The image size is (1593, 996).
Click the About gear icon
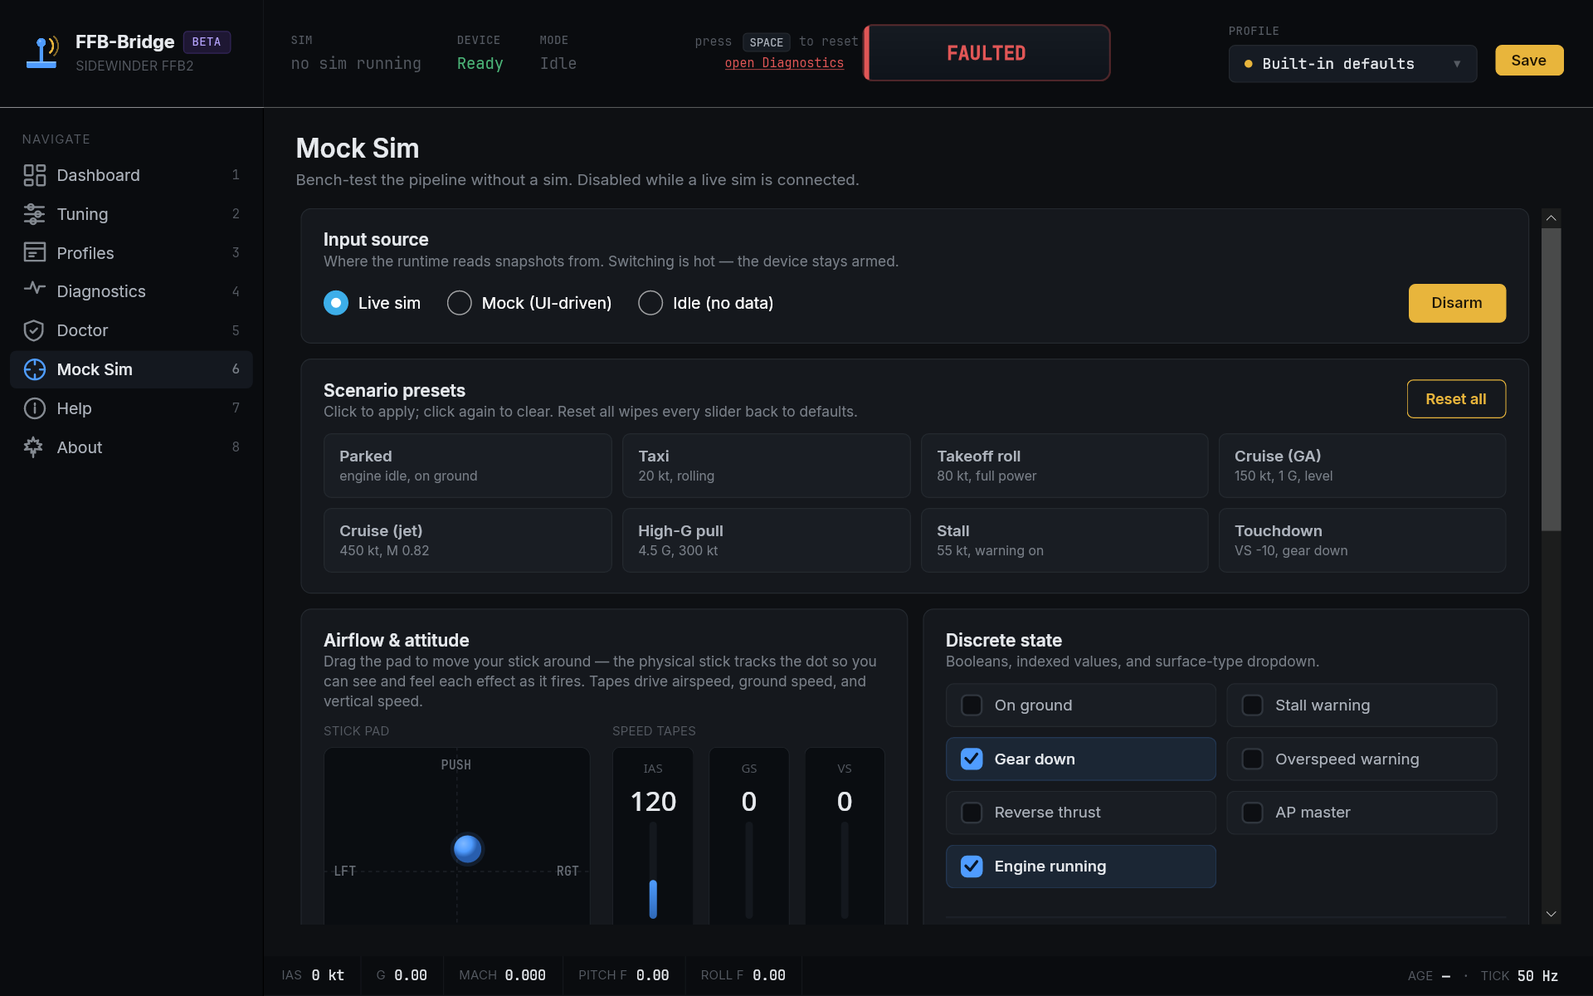pos(34,447)
